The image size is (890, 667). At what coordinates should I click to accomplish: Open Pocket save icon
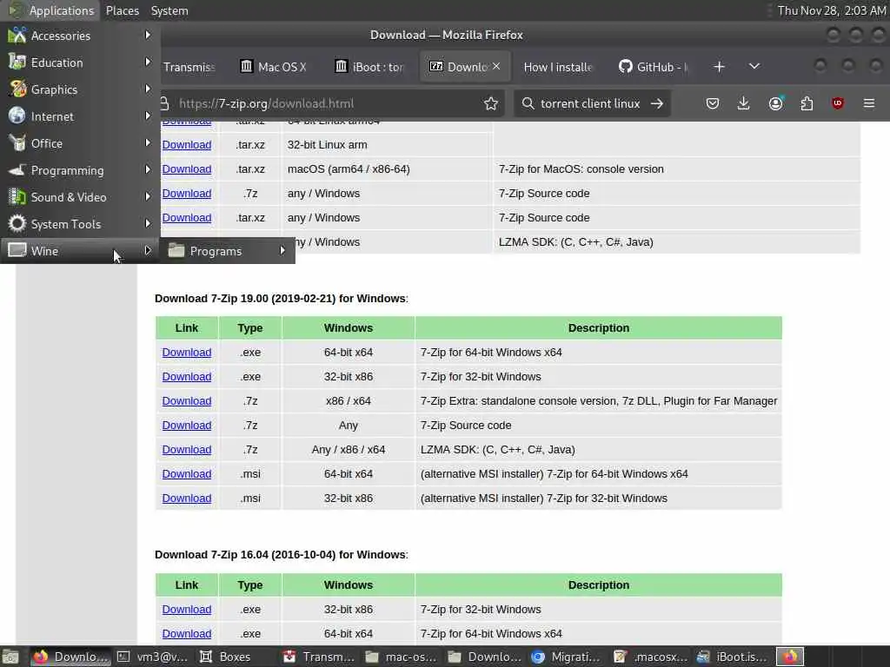[713, 103]
